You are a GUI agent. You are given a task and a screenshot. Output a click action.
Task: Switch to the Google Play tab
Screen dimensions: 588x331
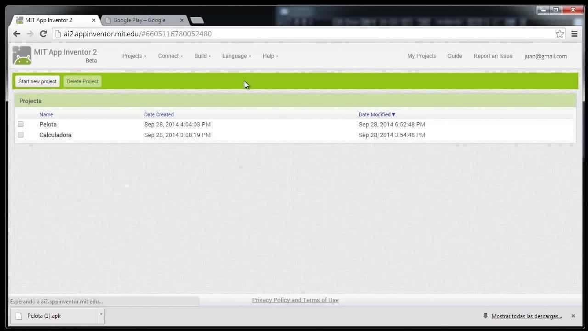click(x=142, y=20)
